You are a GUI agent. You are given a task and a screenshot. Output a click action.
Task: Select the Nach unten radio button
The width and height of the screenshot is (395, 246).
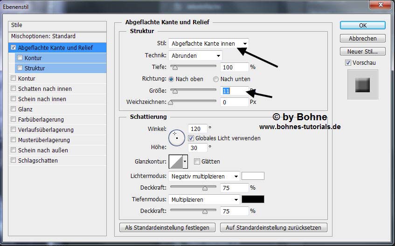pos(216,79)
